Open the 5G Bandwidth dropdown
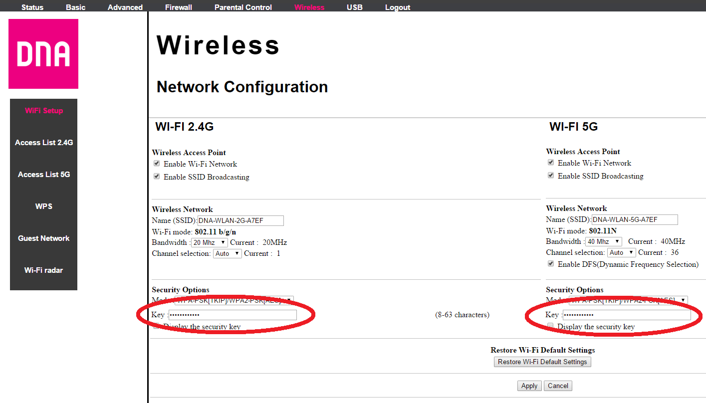 pyautogui.click(x=604, y=241)
